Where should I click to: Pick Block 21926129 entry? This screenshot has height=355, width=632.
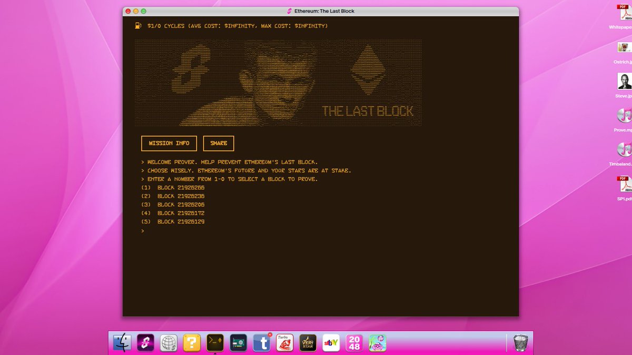point(173,222)
